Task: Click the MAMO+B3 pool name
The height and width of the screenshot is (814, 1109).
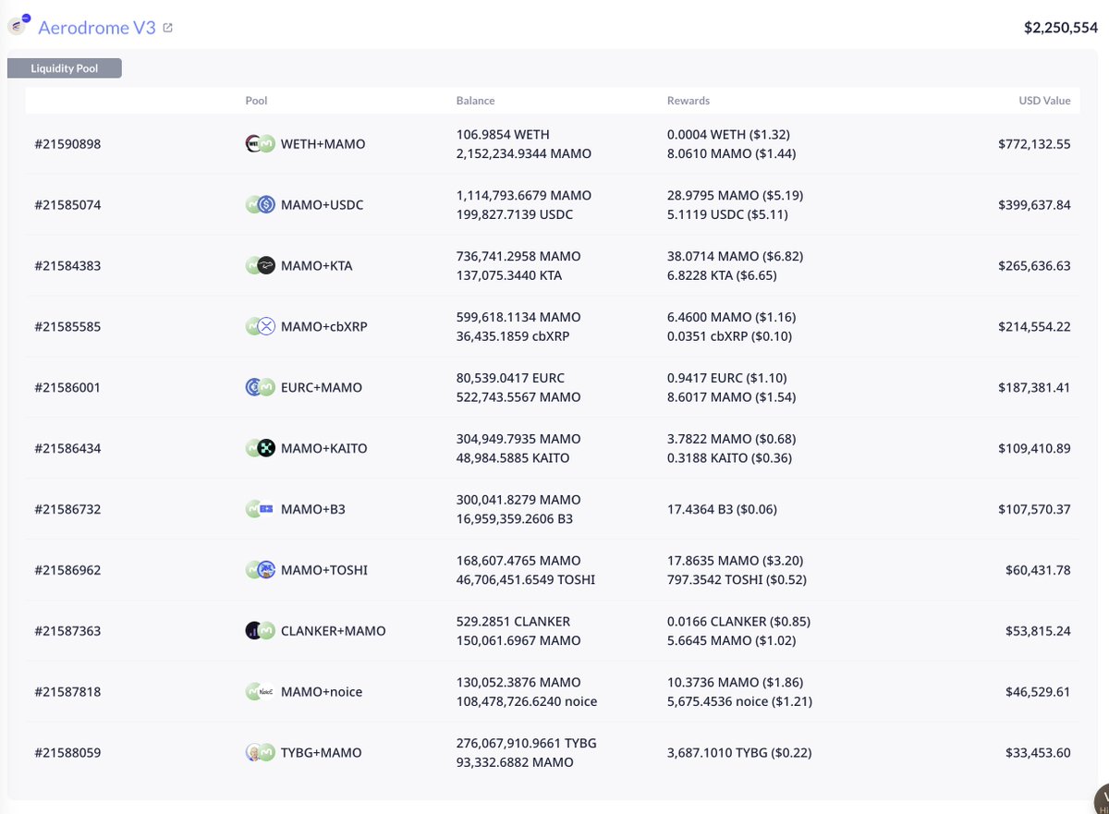Action: coord(313,509)
